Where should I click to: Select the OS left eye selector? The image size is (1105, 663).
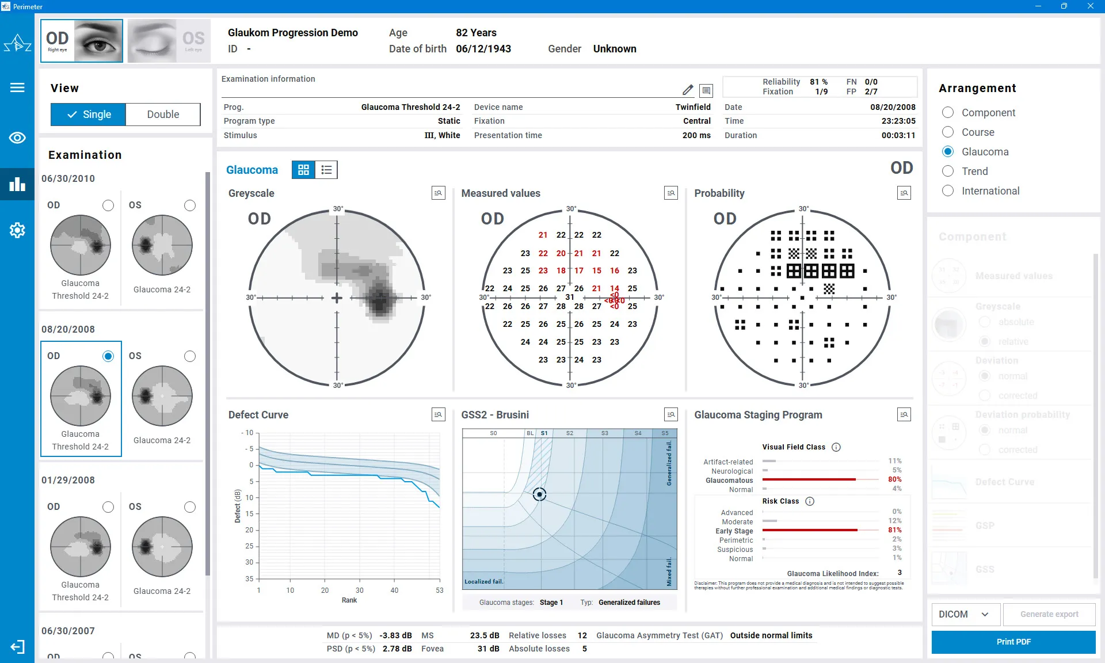click(x=169, y=41)
